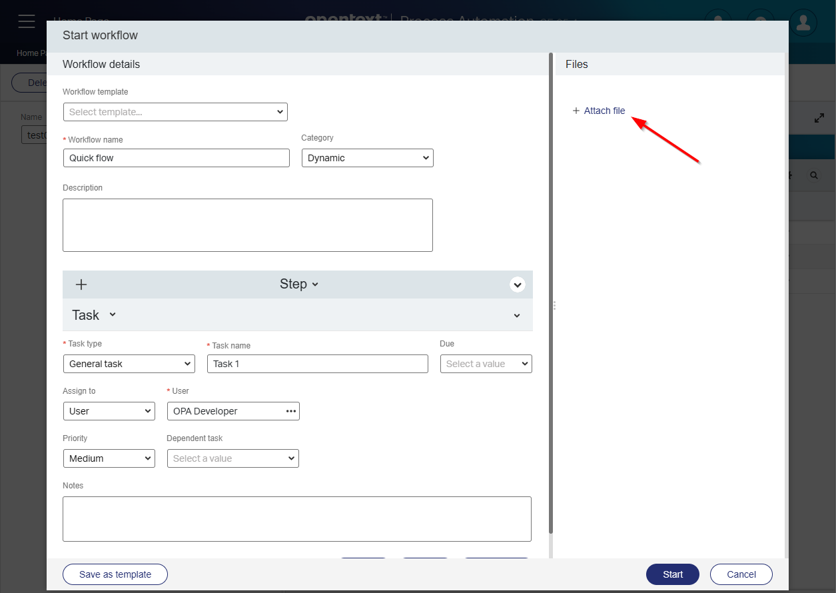The height and width of the screenshot is (593, 836).
Task: Open the Task options menu
Action: point(95,315)
